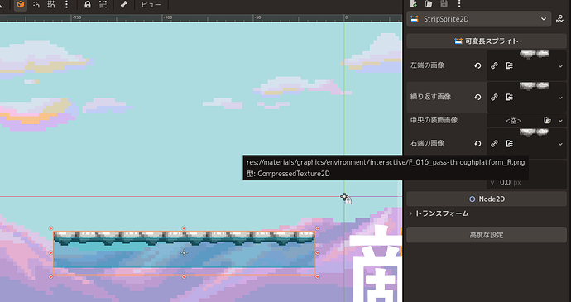Screen dimensions: 571x302
Task: Open the 左端の画像 texture dropdown arrow
Action: (560, 66)
